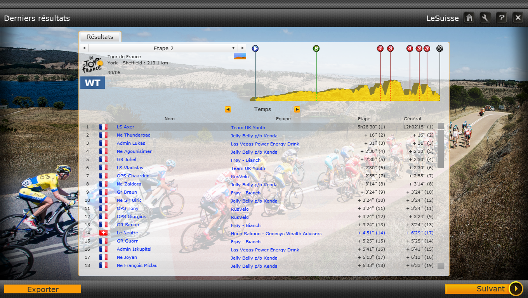Screen dimensions: 528x298
Task: Open rider GR Johel
Action: click(127, 159)
